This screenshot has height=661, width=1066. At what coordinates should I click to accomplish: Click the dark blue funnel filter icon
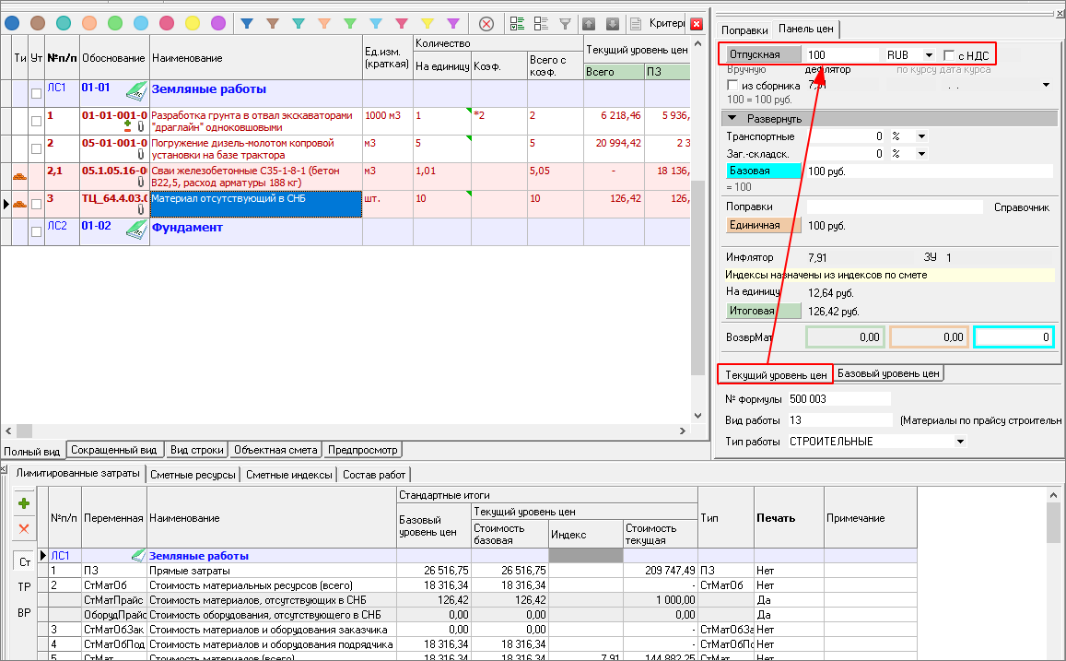pyautogui.click(x=247, y=23)
